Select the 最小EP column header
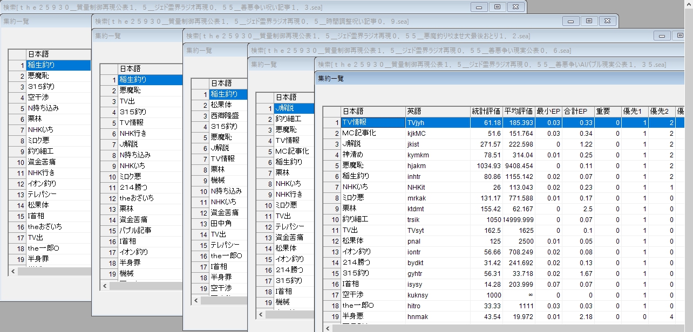The height and width of the screenshot is (332, 693). coord(548,112)
